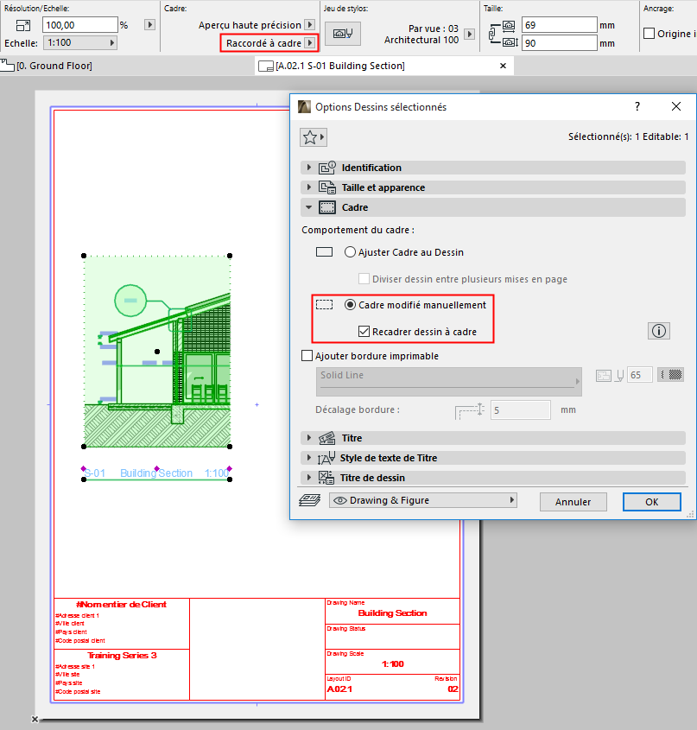This screenshot has width=697, height=730.
Task: Open the Drawing & Figure layer dropdown
Action: pos(423,500)
